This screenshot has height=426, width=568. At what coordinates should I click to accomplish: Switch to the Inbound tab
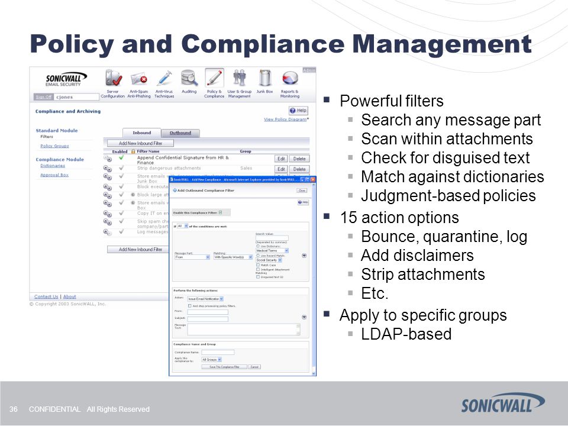pos(141,133)
